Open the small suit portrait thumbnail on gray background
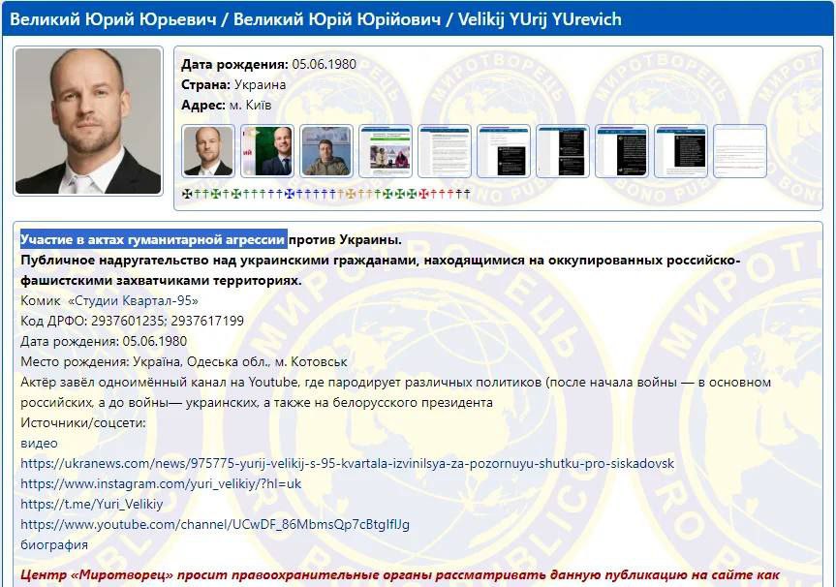Screen dimensions: 836x587 [208, 151]
